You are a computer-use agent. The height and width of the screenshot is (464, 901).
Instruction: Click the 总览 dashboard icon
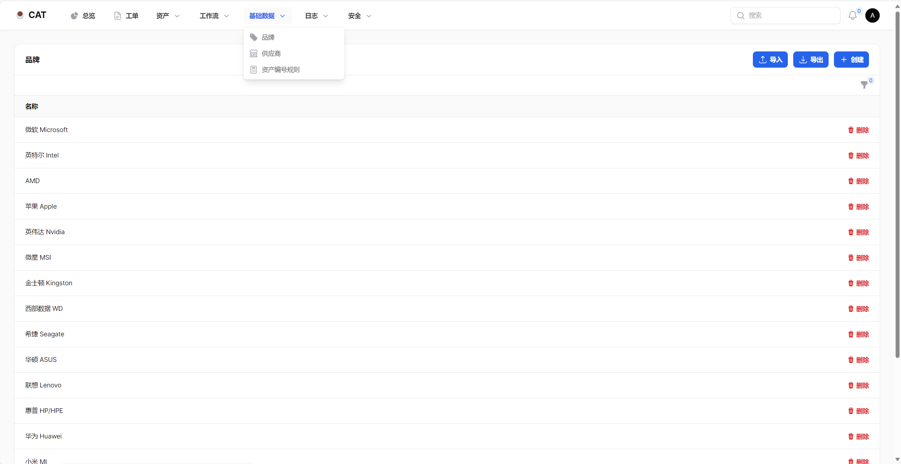74,16
